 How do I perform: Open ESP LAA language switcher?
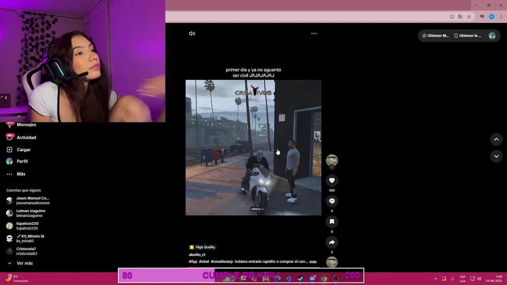pyautogui.click(x=463, y=279)
